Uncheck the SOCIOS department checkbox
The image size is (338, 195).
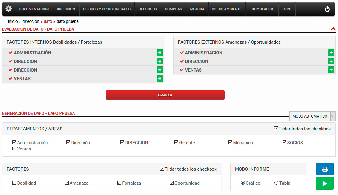(284, 142)
